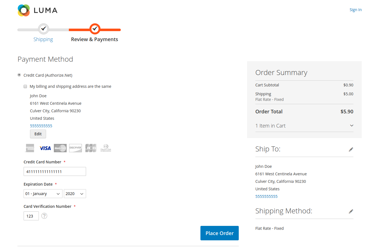Enable billing and shipping address are the same
Viewport: 372px width, 247px height.
point(25,86)
